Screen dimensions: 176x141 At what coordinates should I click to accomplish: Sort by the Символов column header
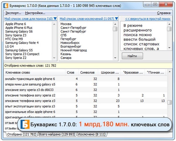click(x=87, y=72)
